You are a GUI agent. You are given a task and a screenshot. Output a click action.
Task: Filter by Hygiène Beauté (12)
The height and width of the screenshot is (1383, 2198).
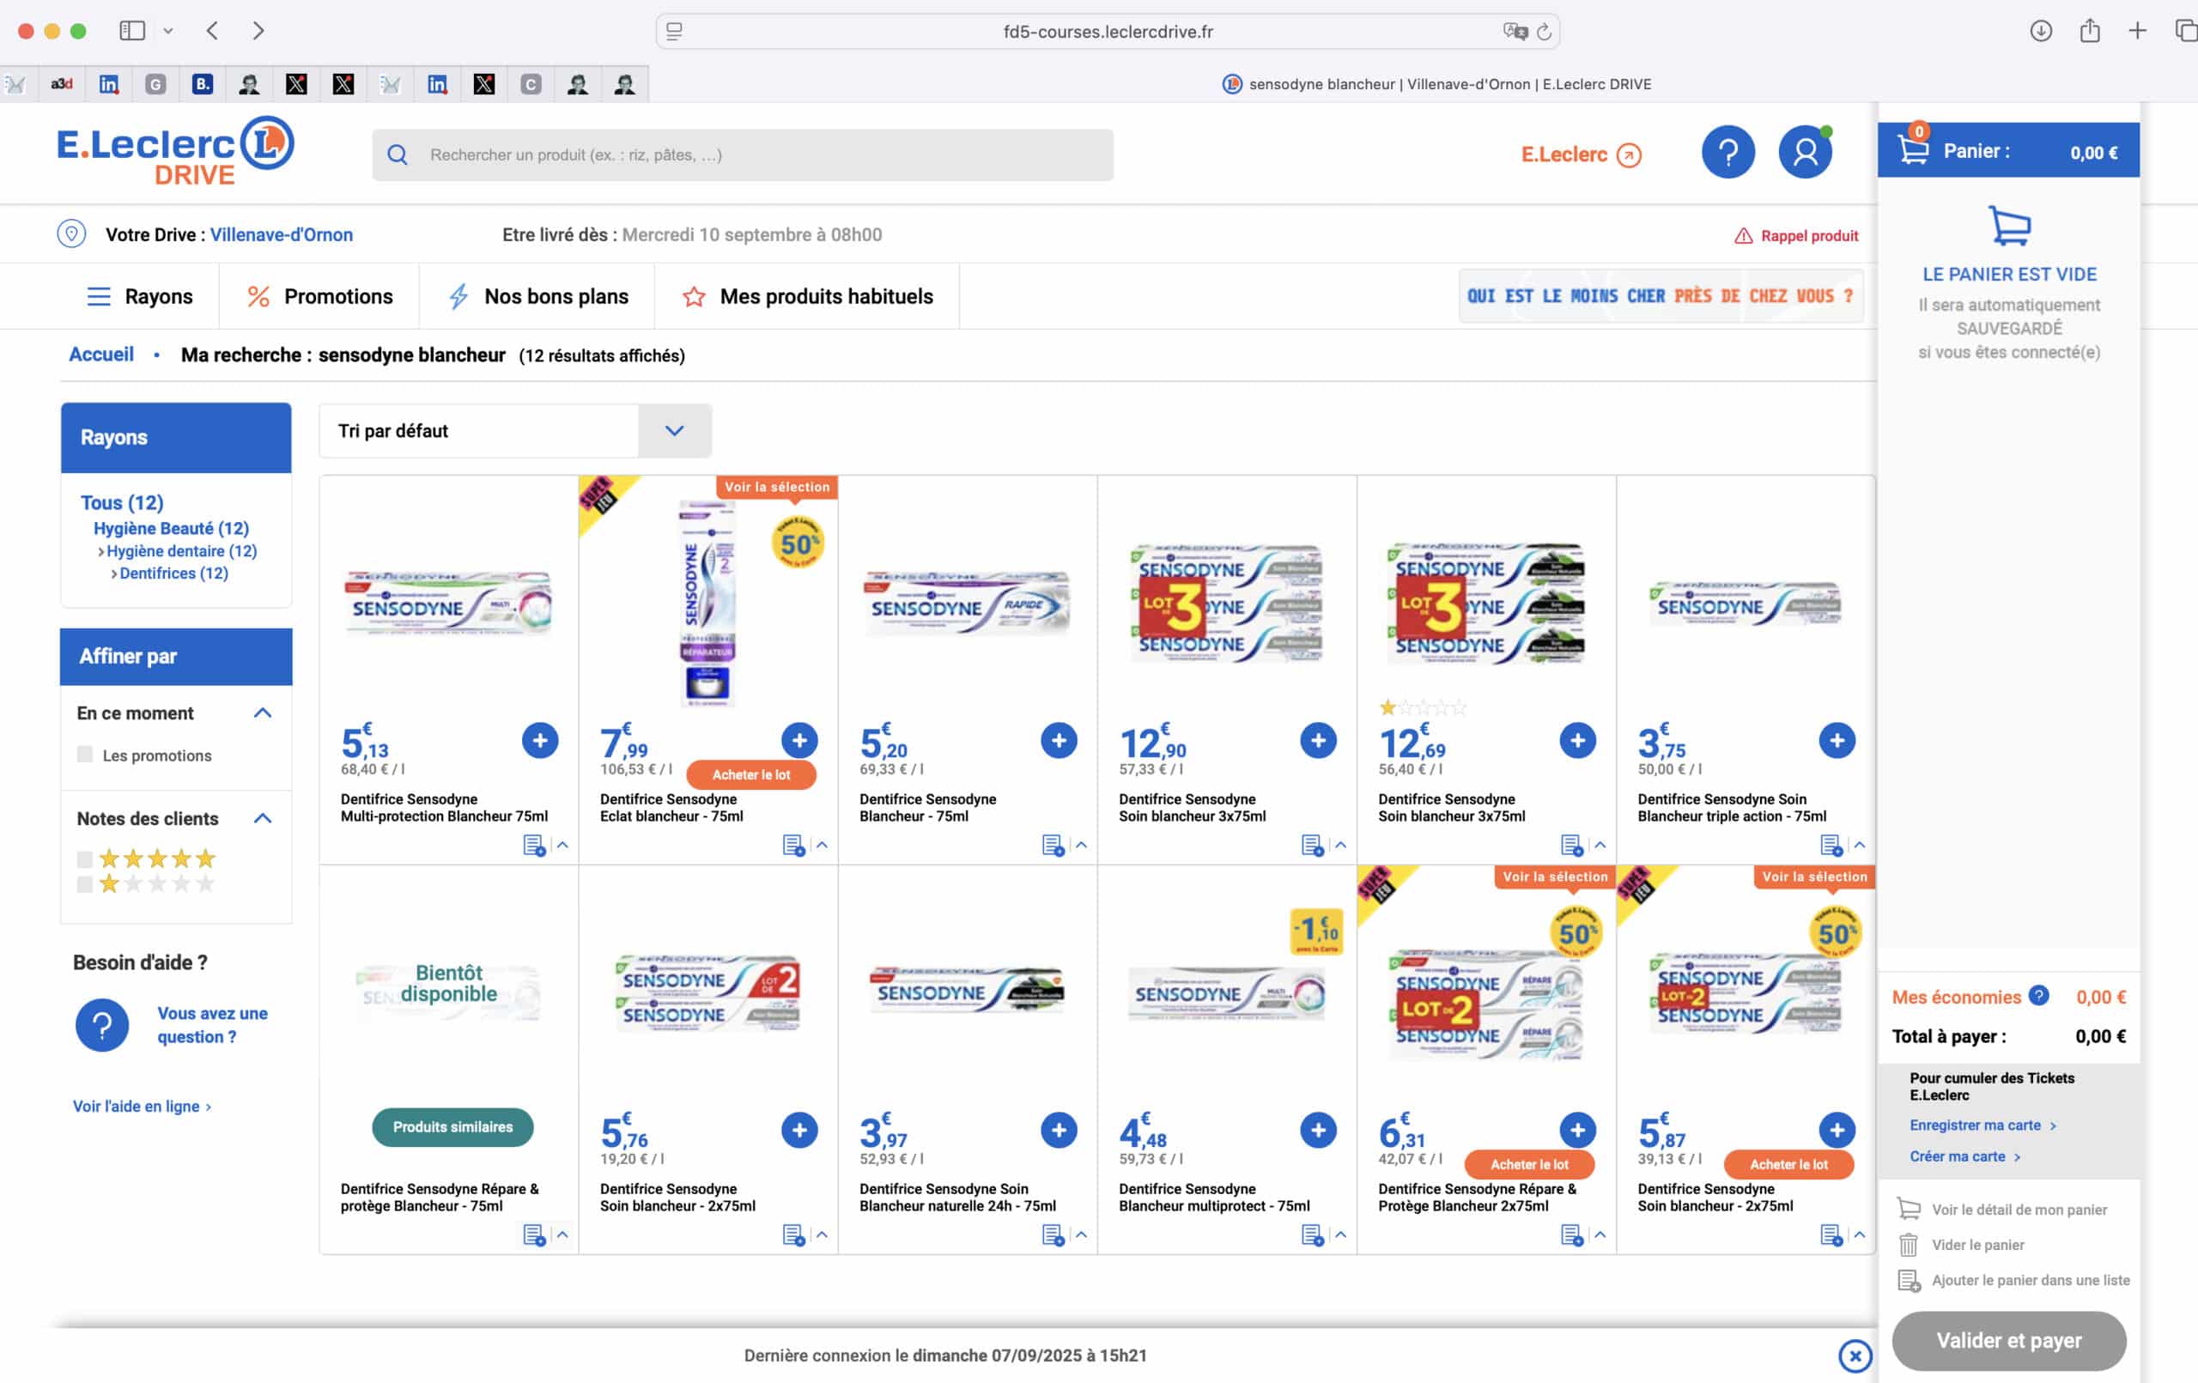171,529
